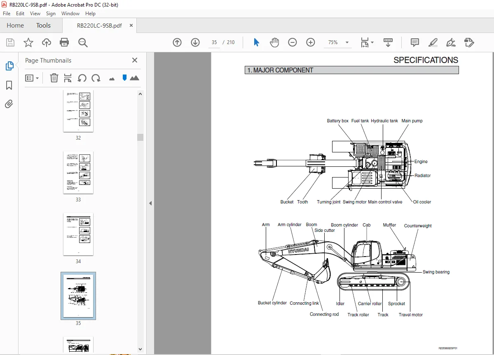Image resolution: width=494 pixels, height=355 pixels.
Task: Click the stamp tool icon
Action: tap(469, 42)
